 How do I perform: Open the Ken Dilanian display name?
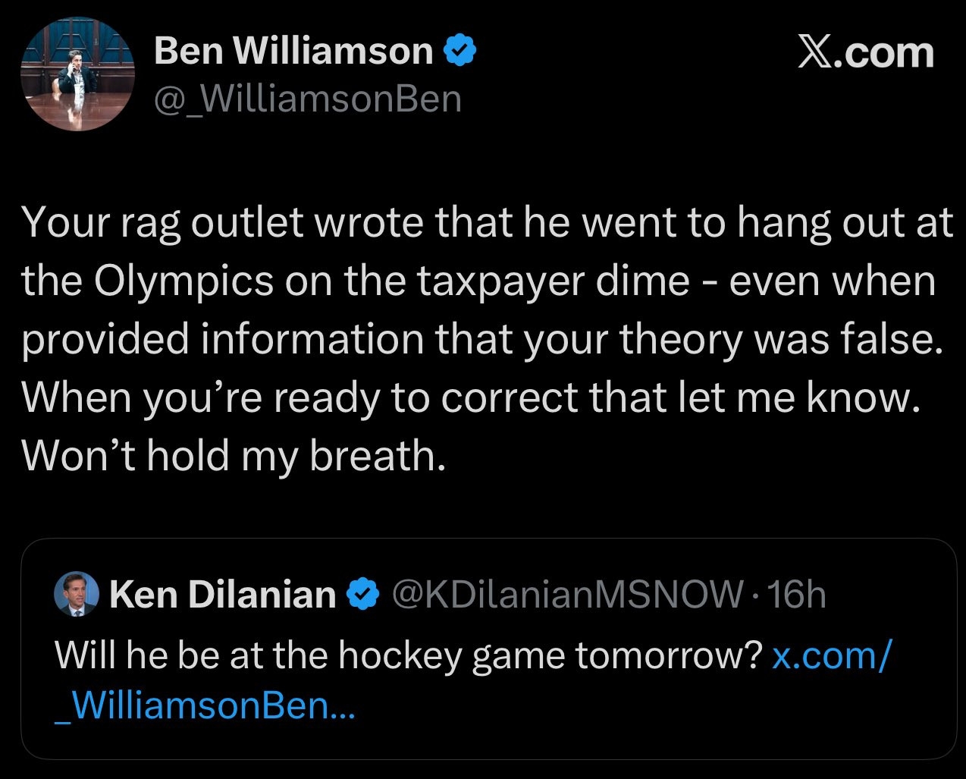coord(222,594)
